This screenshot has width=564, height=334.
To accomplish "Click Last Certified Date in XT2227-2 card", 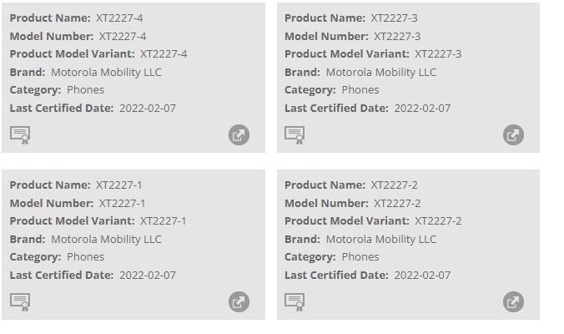I will click(x=367, y=276).
